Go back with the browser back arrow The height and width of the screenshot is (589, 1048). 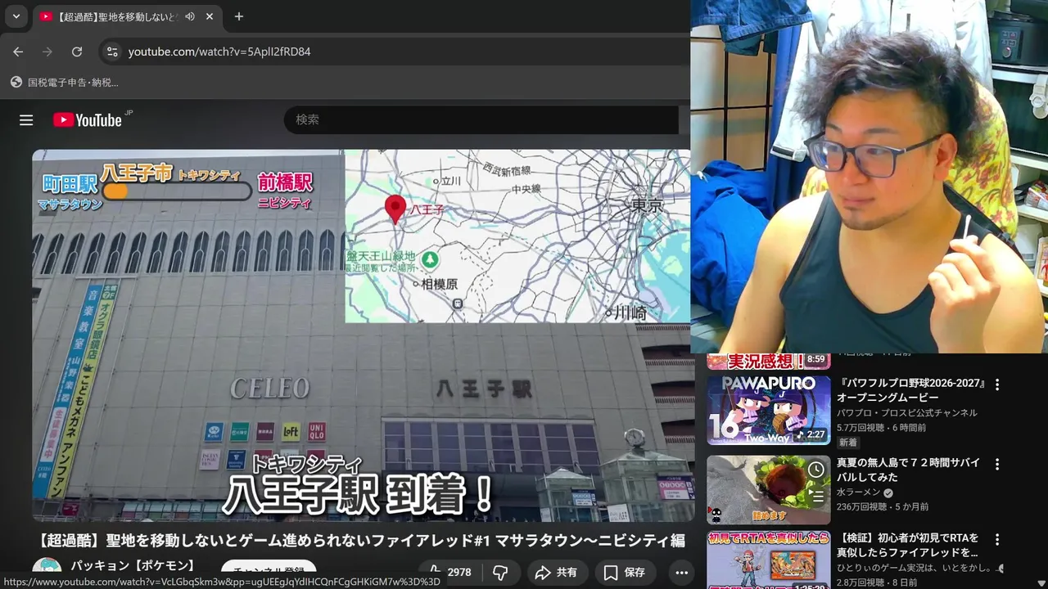tap(18, 52)
